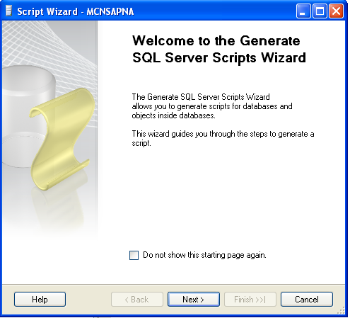Click the Help button

[x=40, y=300]
